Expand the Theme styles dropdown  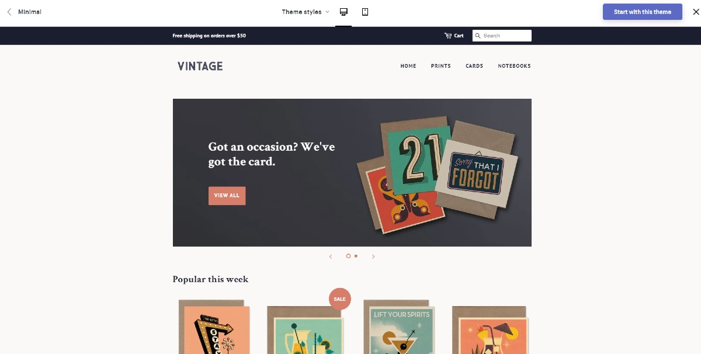tap(306, 12)
